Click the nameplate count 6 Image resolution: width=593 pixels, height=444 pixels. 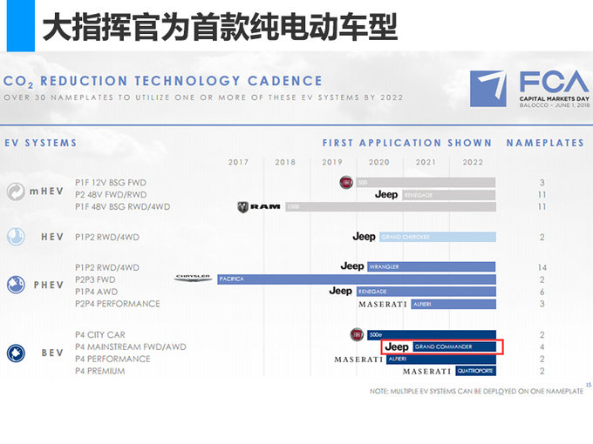pos(542,292)
